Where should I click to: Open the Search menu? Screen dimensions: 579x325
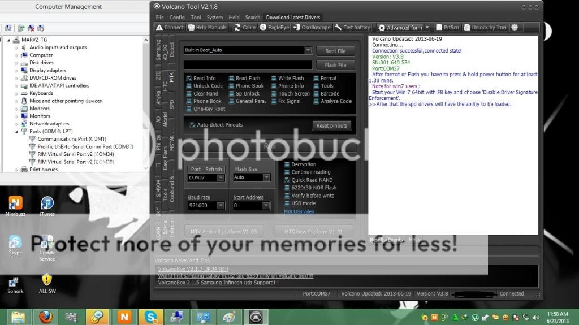[253, 18]
